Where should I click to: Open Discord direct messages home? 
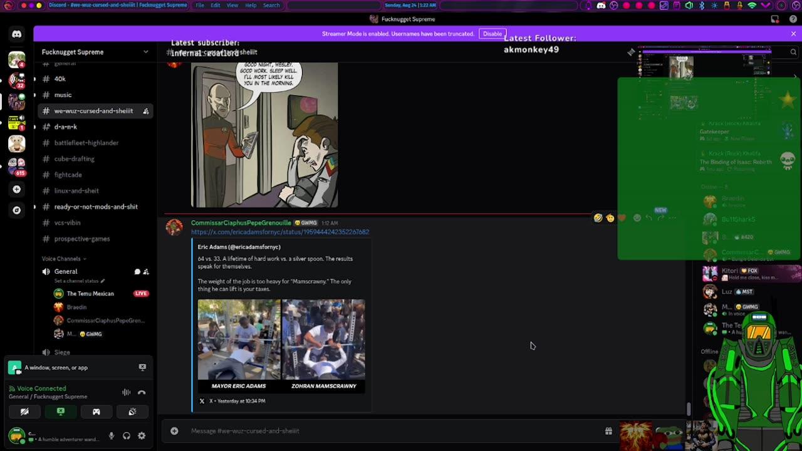[17, 34]
